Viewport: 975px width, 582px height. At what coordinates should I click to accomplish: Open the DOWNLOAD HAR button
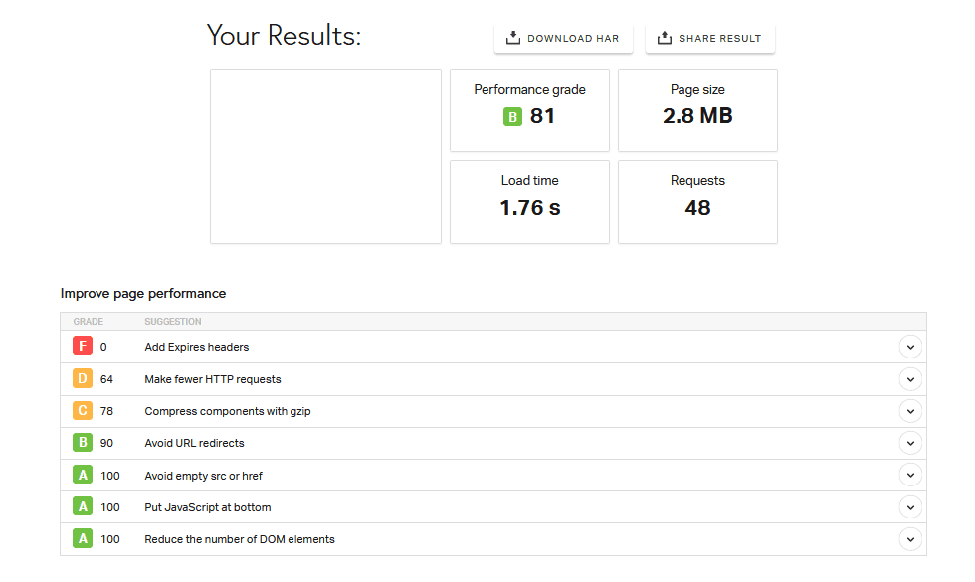[x=563, y=37]
